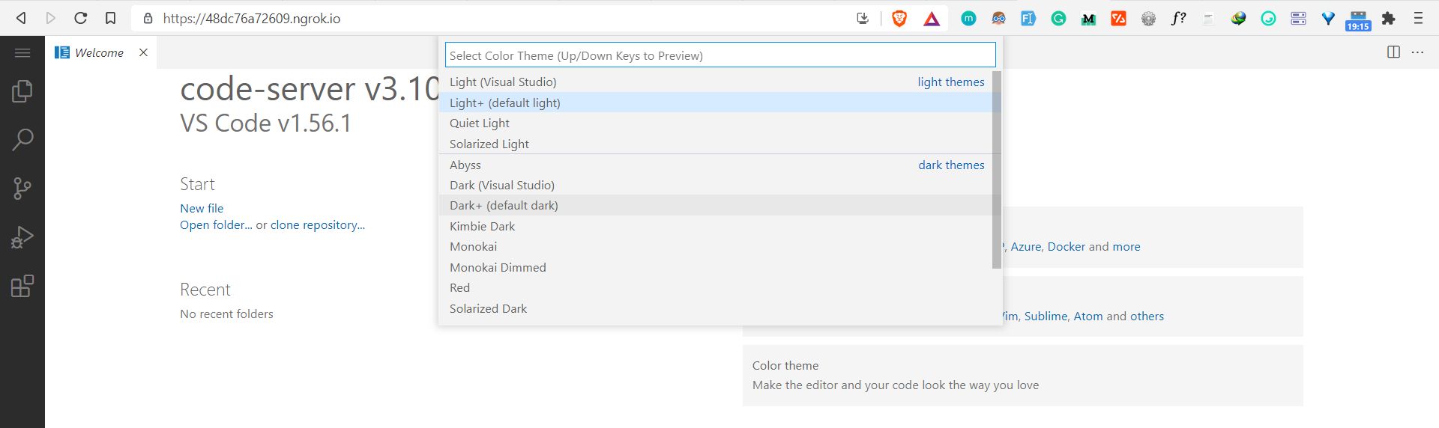Click the Select Color Theme input
This screenshot has width=1439, height=428.
click(x=719, y=55)
